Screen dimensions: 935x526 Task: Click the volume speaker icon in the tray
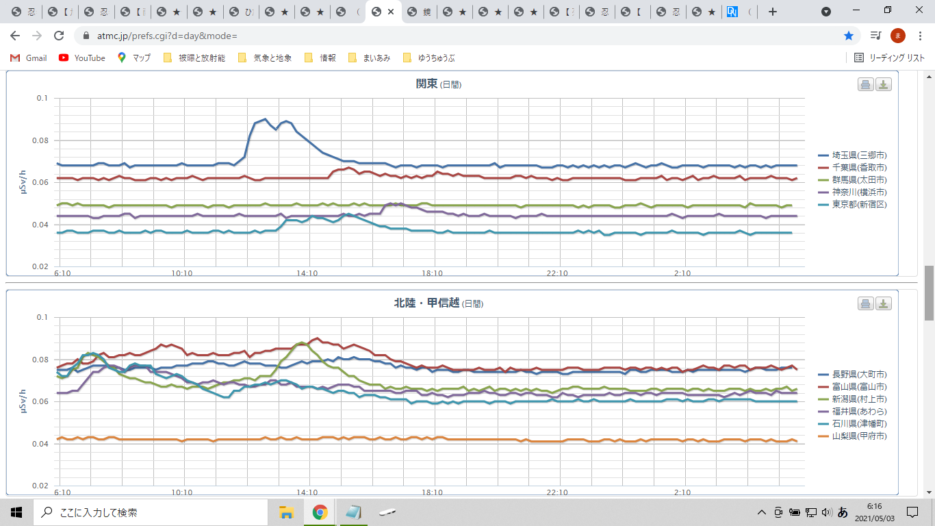826,512
